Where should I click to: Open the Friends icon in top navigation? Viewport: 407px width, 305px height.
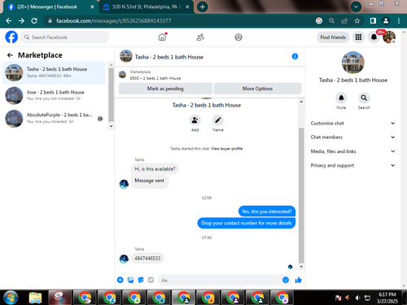[x=200, y=37]
